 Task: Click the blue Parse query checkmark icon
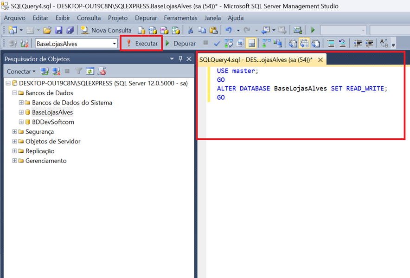[217, 44]
